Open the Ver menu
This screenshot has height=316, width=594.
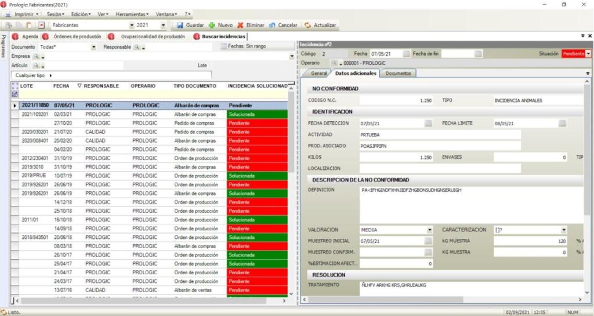pos(103,14)
